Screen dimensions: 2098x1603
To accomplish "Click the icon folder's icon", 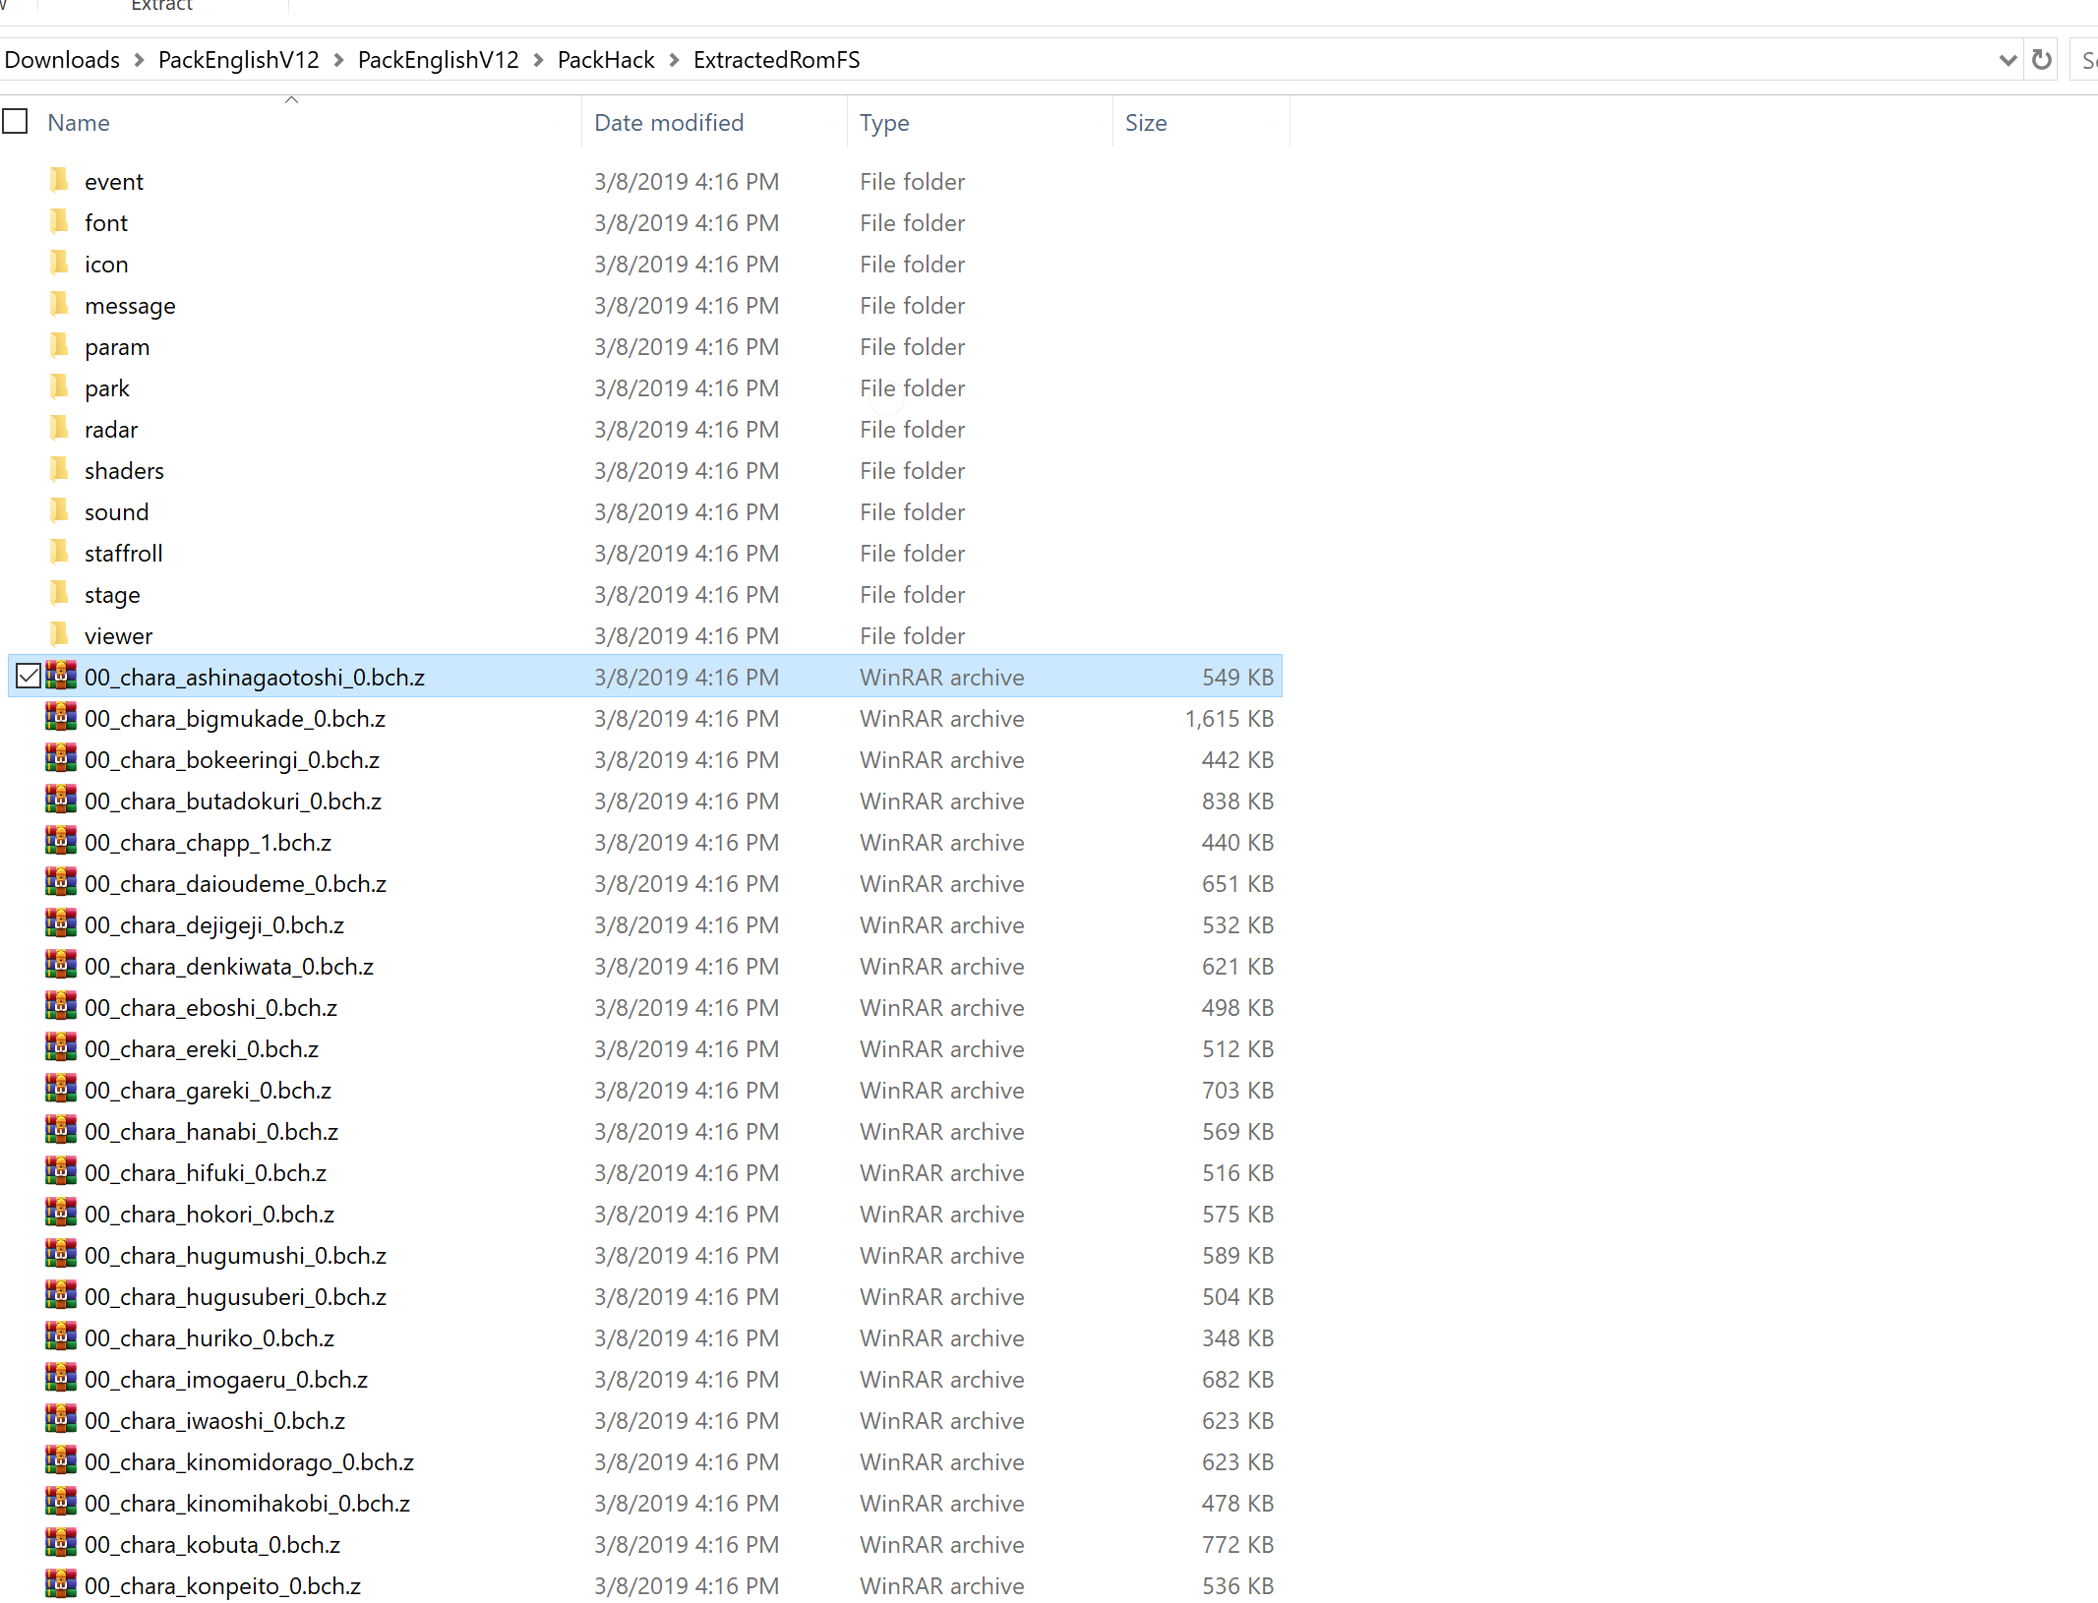I will pos(59,264).
